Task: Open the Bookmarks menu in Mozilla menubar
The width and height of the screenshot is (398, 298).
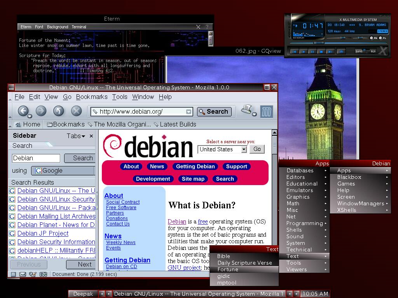Action: click(x=92, y=97)
